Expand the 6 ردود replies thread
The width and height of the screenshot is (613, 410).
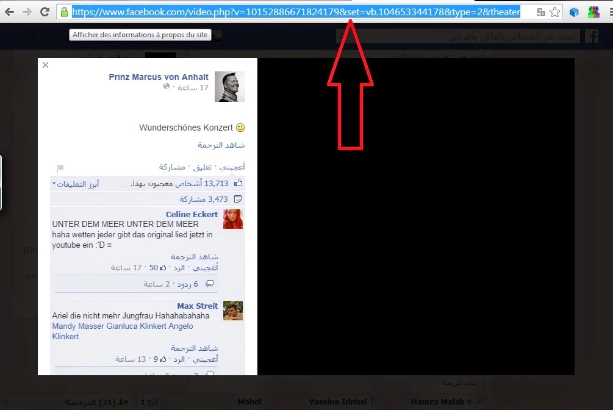pyautogui.click(x=188, y=284)
